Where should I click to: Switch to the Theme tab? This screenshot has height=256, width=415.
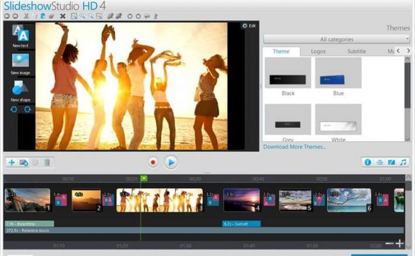pyautogui.click(x=281, y=51)
